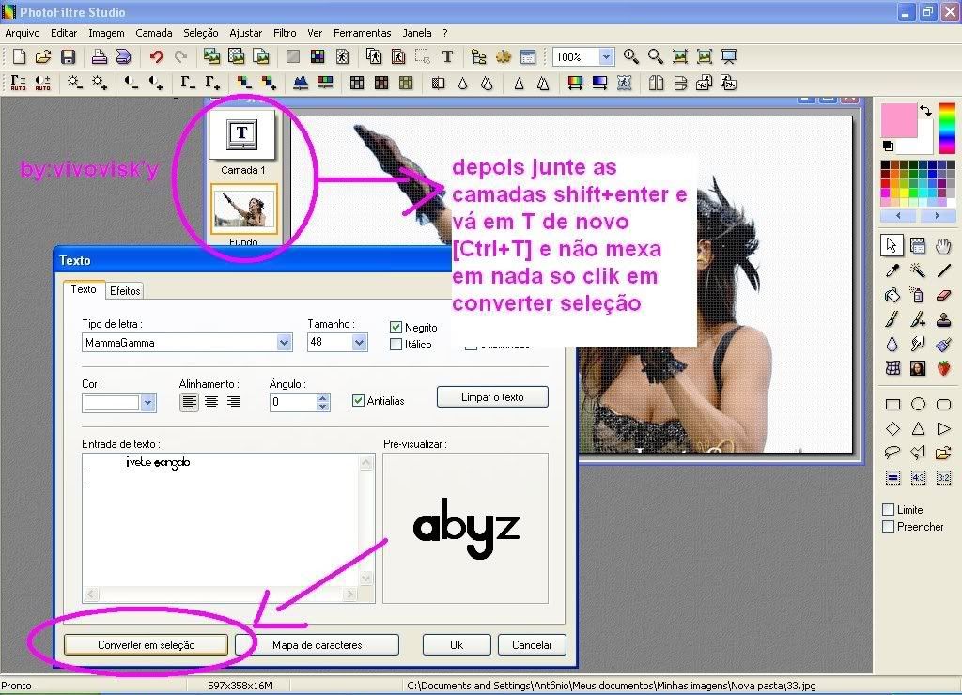Viewport: 962px width, 695px height.
Task: Open the Tipo de letra font dropdown
Action: pos(284,343)
